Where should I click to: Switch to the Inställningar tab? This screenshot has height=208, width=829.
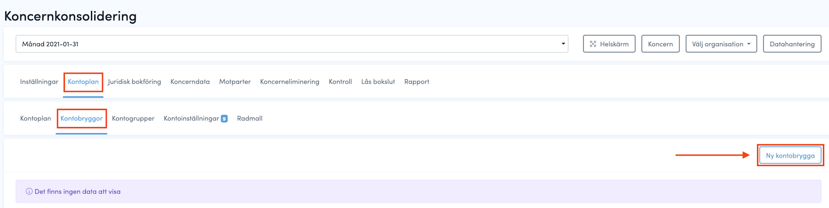click(39, 82)
